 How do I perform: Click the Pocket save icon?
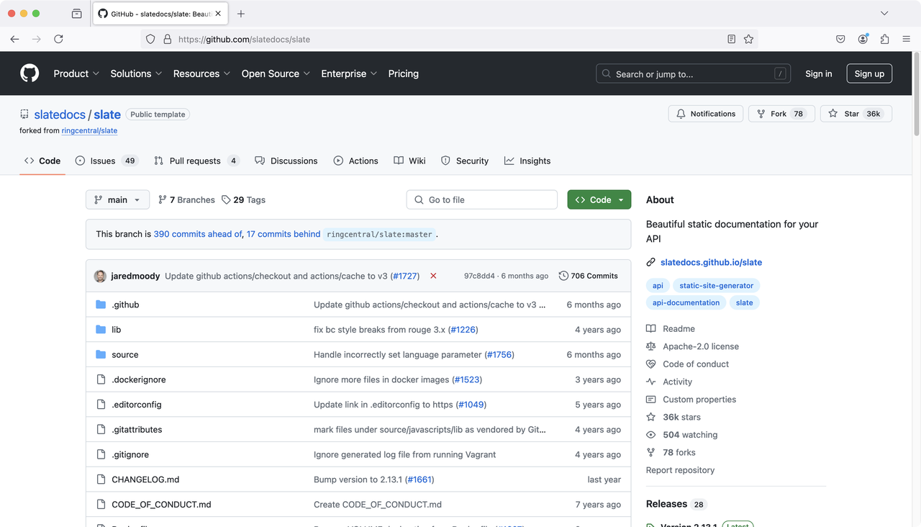[x=840, y=39]
